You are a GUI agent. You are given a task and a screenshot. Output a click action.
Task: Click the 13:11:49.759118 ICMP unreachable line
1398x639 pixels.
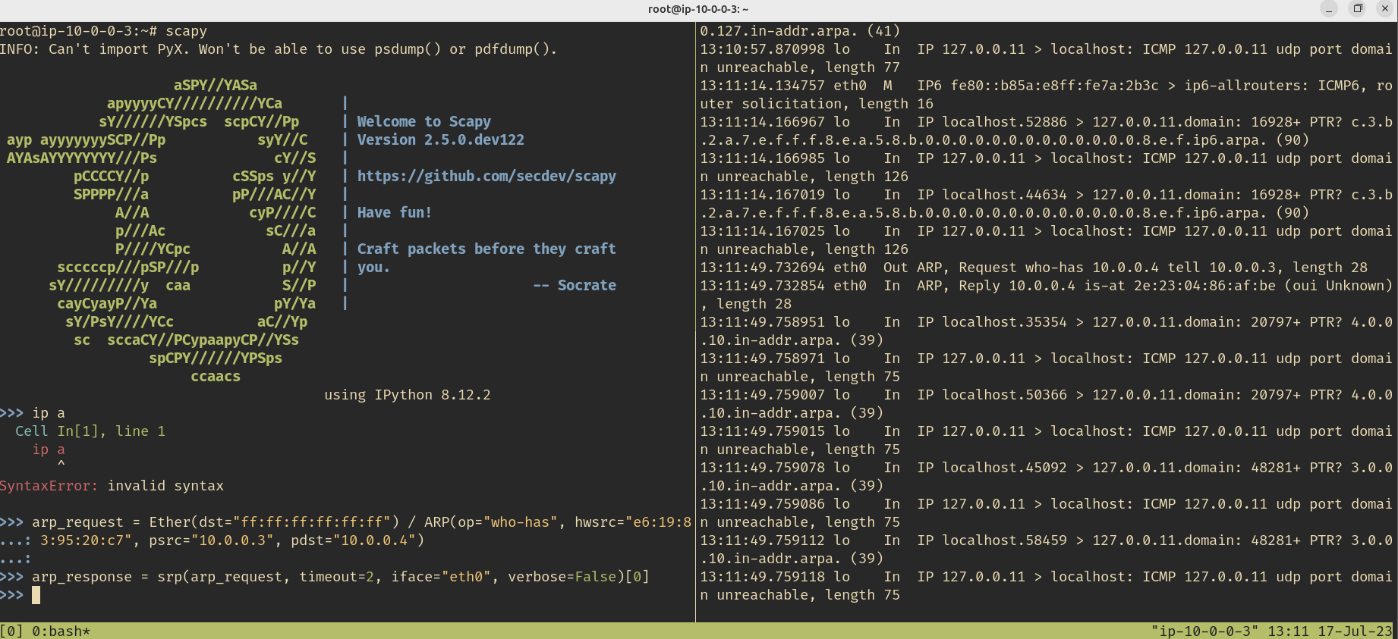(1047, 585)
